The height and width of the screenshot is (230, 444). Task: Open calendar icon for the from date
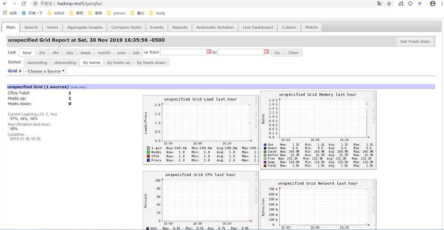[x=209, y=51]
